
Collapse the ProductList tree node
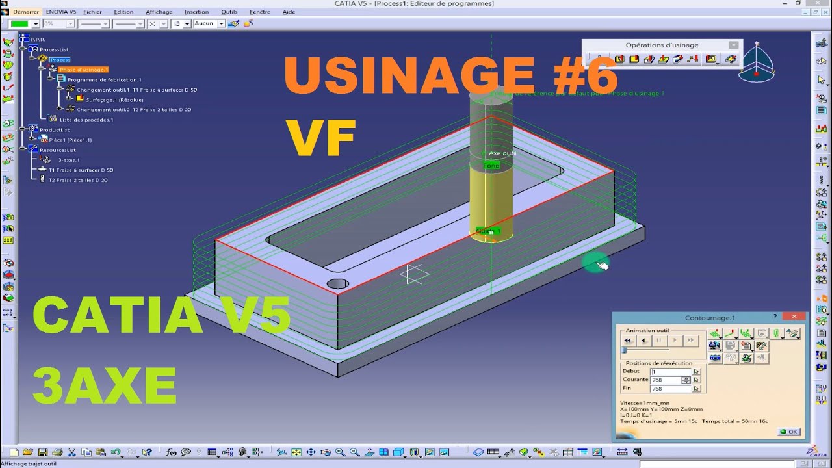click(x=22, y=129)
